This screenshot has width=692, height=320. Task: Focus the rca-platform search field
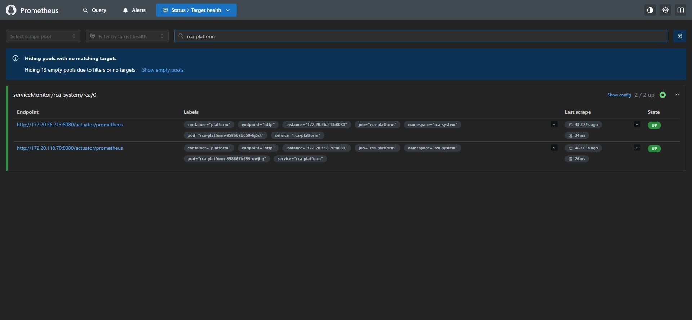(421, 36)
